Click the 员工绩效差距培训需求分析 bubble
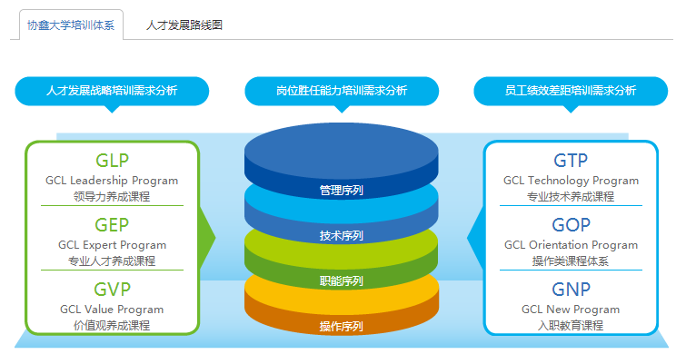Viewport: 686px width, 364px height. tap(571, 91)
